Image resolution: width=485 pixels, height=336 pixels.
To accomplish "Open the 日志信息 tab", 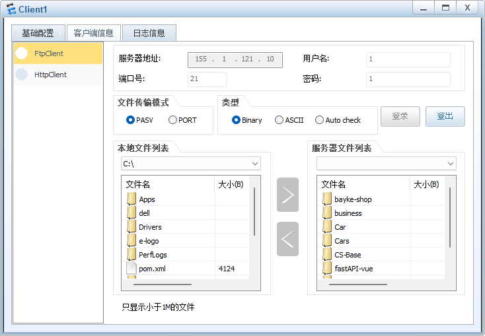I will click(x=149, y=33).
